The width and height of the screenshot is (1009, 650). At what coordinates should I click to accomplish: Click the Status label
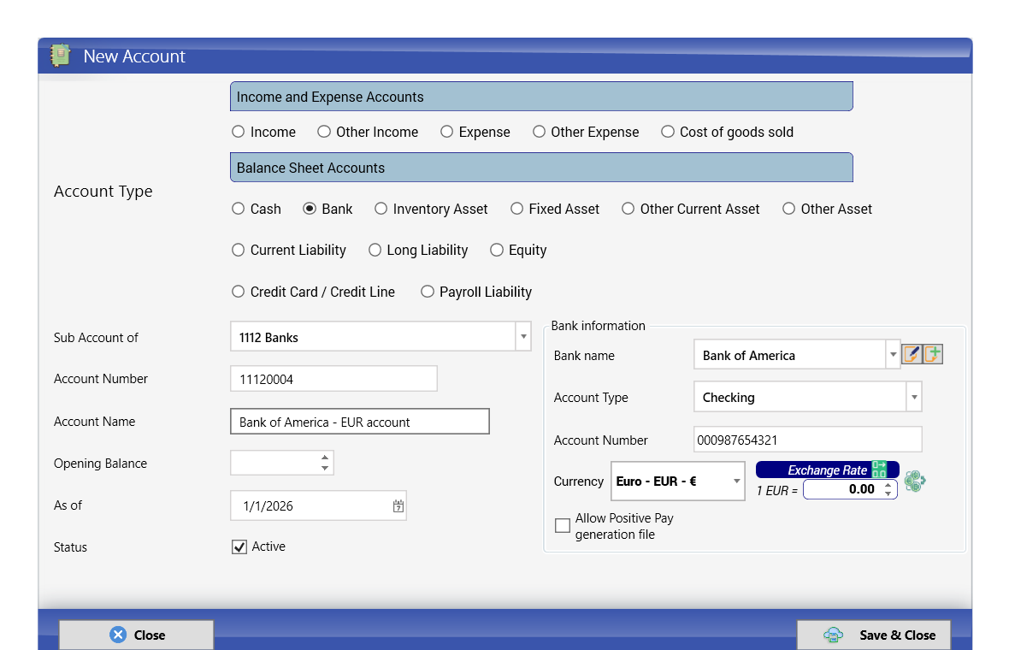(x=70, y=547)
